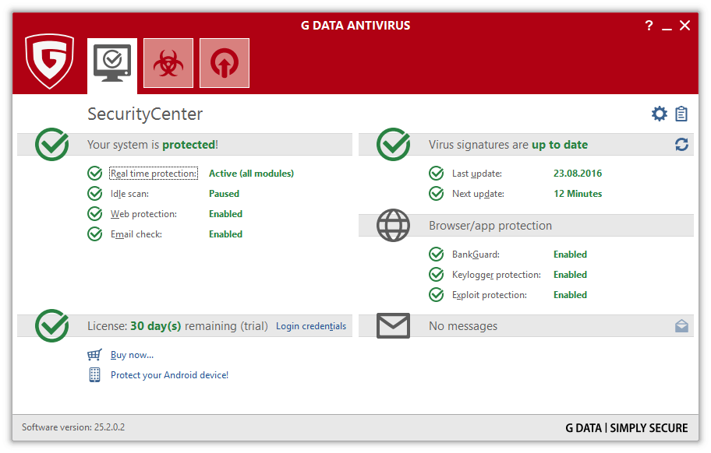Click the globe icon for Browser/app protection
Screen dimensions: 711x453
(393, 225)
